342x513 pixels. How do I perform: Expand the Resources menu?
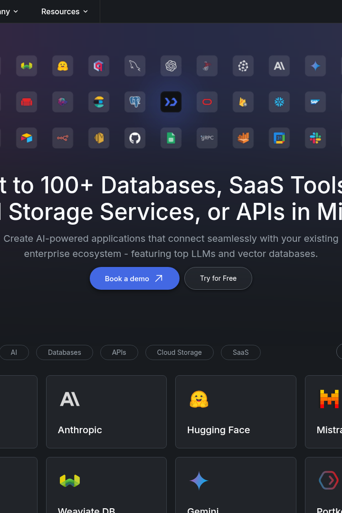(x=65, y=11)
